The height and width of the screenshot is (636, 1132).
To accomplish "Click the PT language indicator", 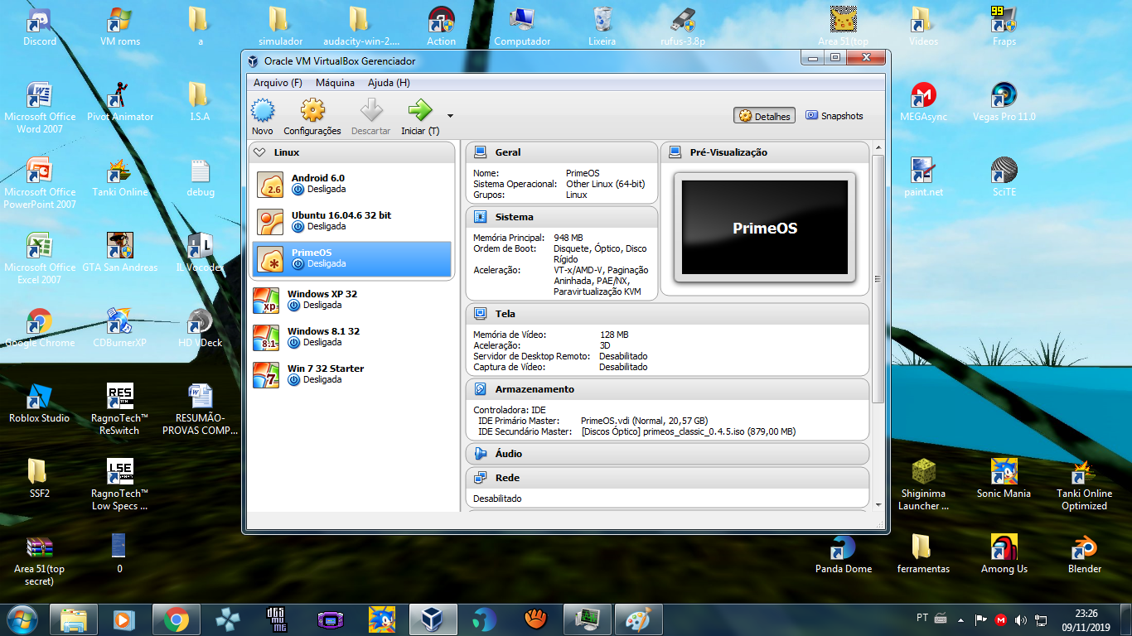I will tap(922, 618).
